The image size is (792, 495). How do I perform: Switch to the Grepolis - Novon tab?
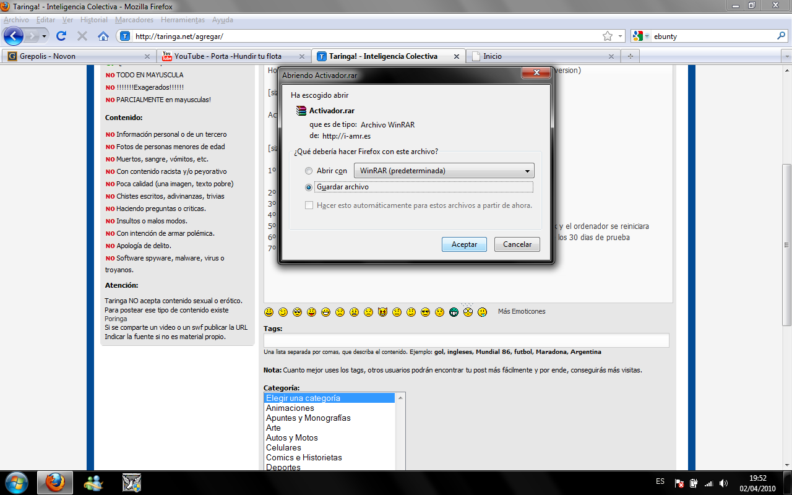(x=79, y=56)
